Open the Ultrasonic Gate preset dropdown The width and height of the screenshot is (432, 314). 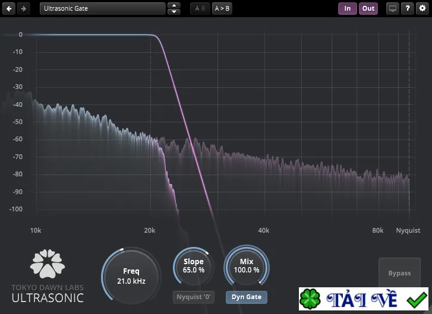102,8
